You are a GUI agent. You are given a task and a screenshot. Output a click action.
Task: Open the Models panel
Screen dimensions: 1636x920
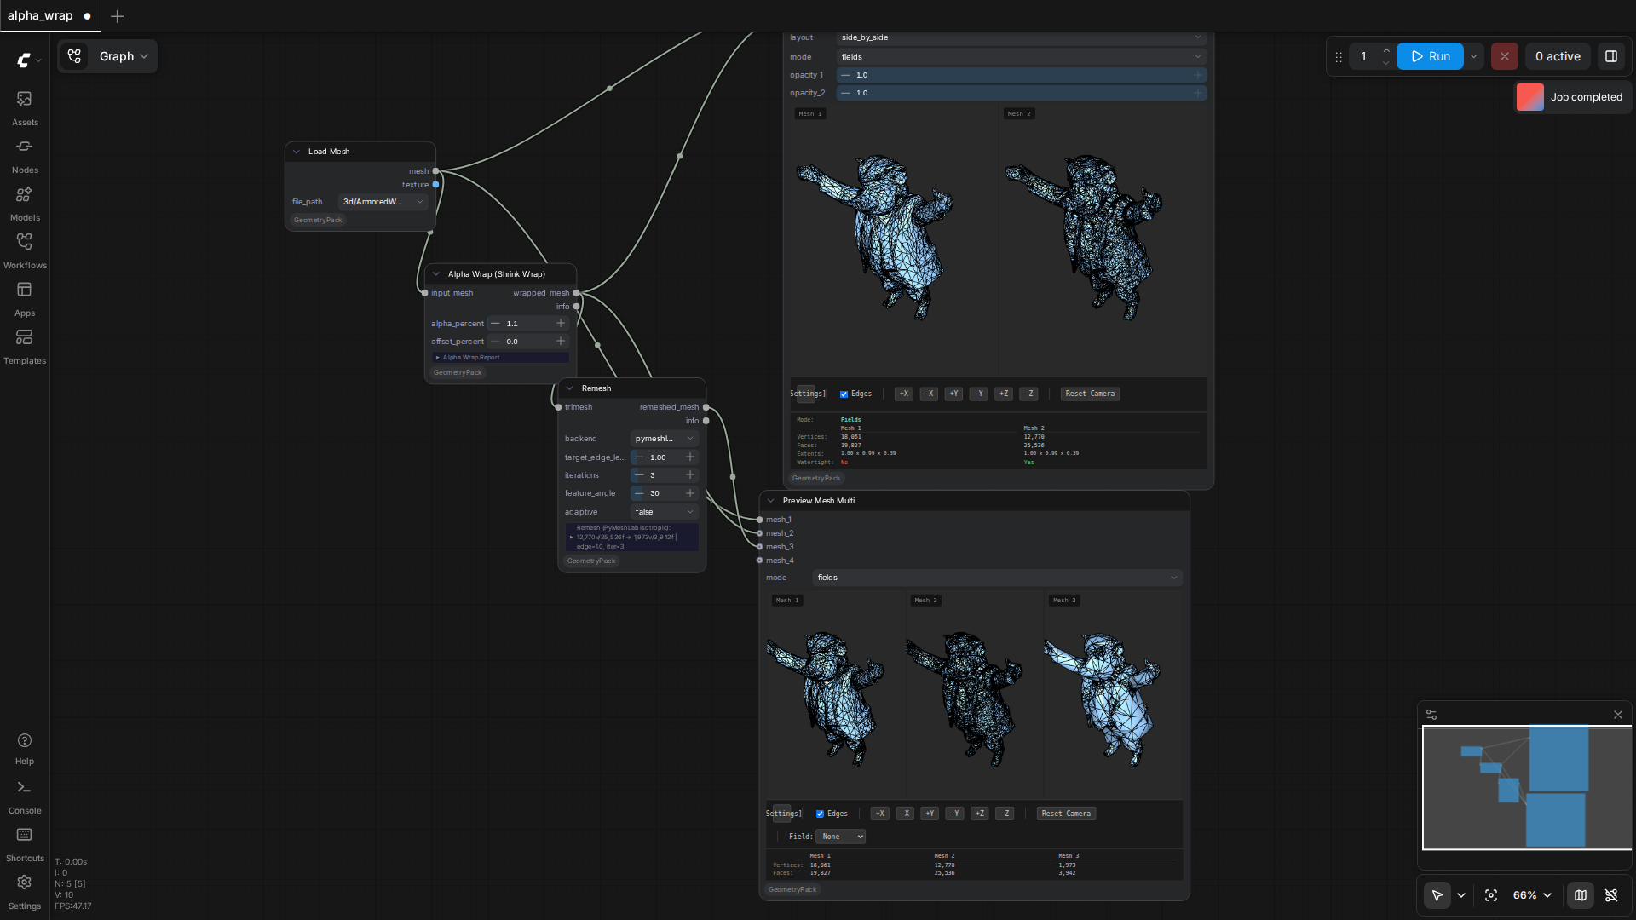25,203
